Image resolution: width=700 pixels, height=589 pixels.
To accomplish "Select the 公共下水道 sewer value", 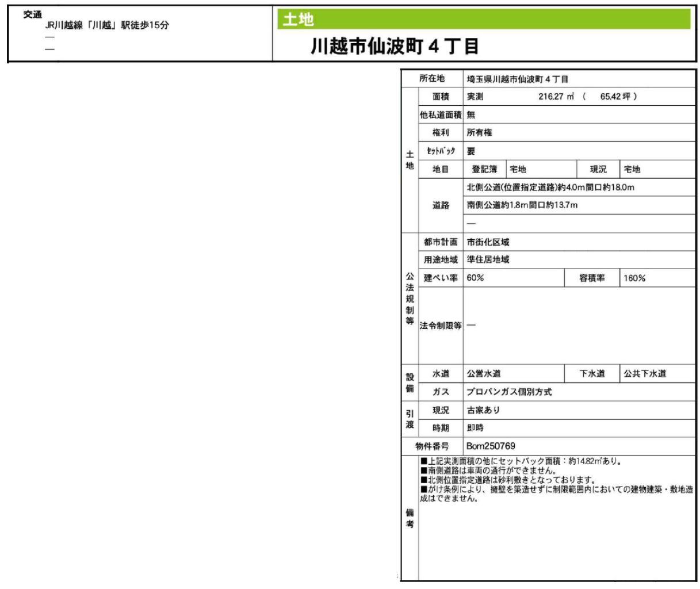I will [645, 374].
